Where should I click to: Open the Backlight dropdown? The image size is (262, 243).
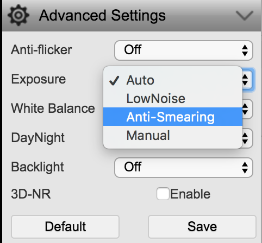pos(184,168)
